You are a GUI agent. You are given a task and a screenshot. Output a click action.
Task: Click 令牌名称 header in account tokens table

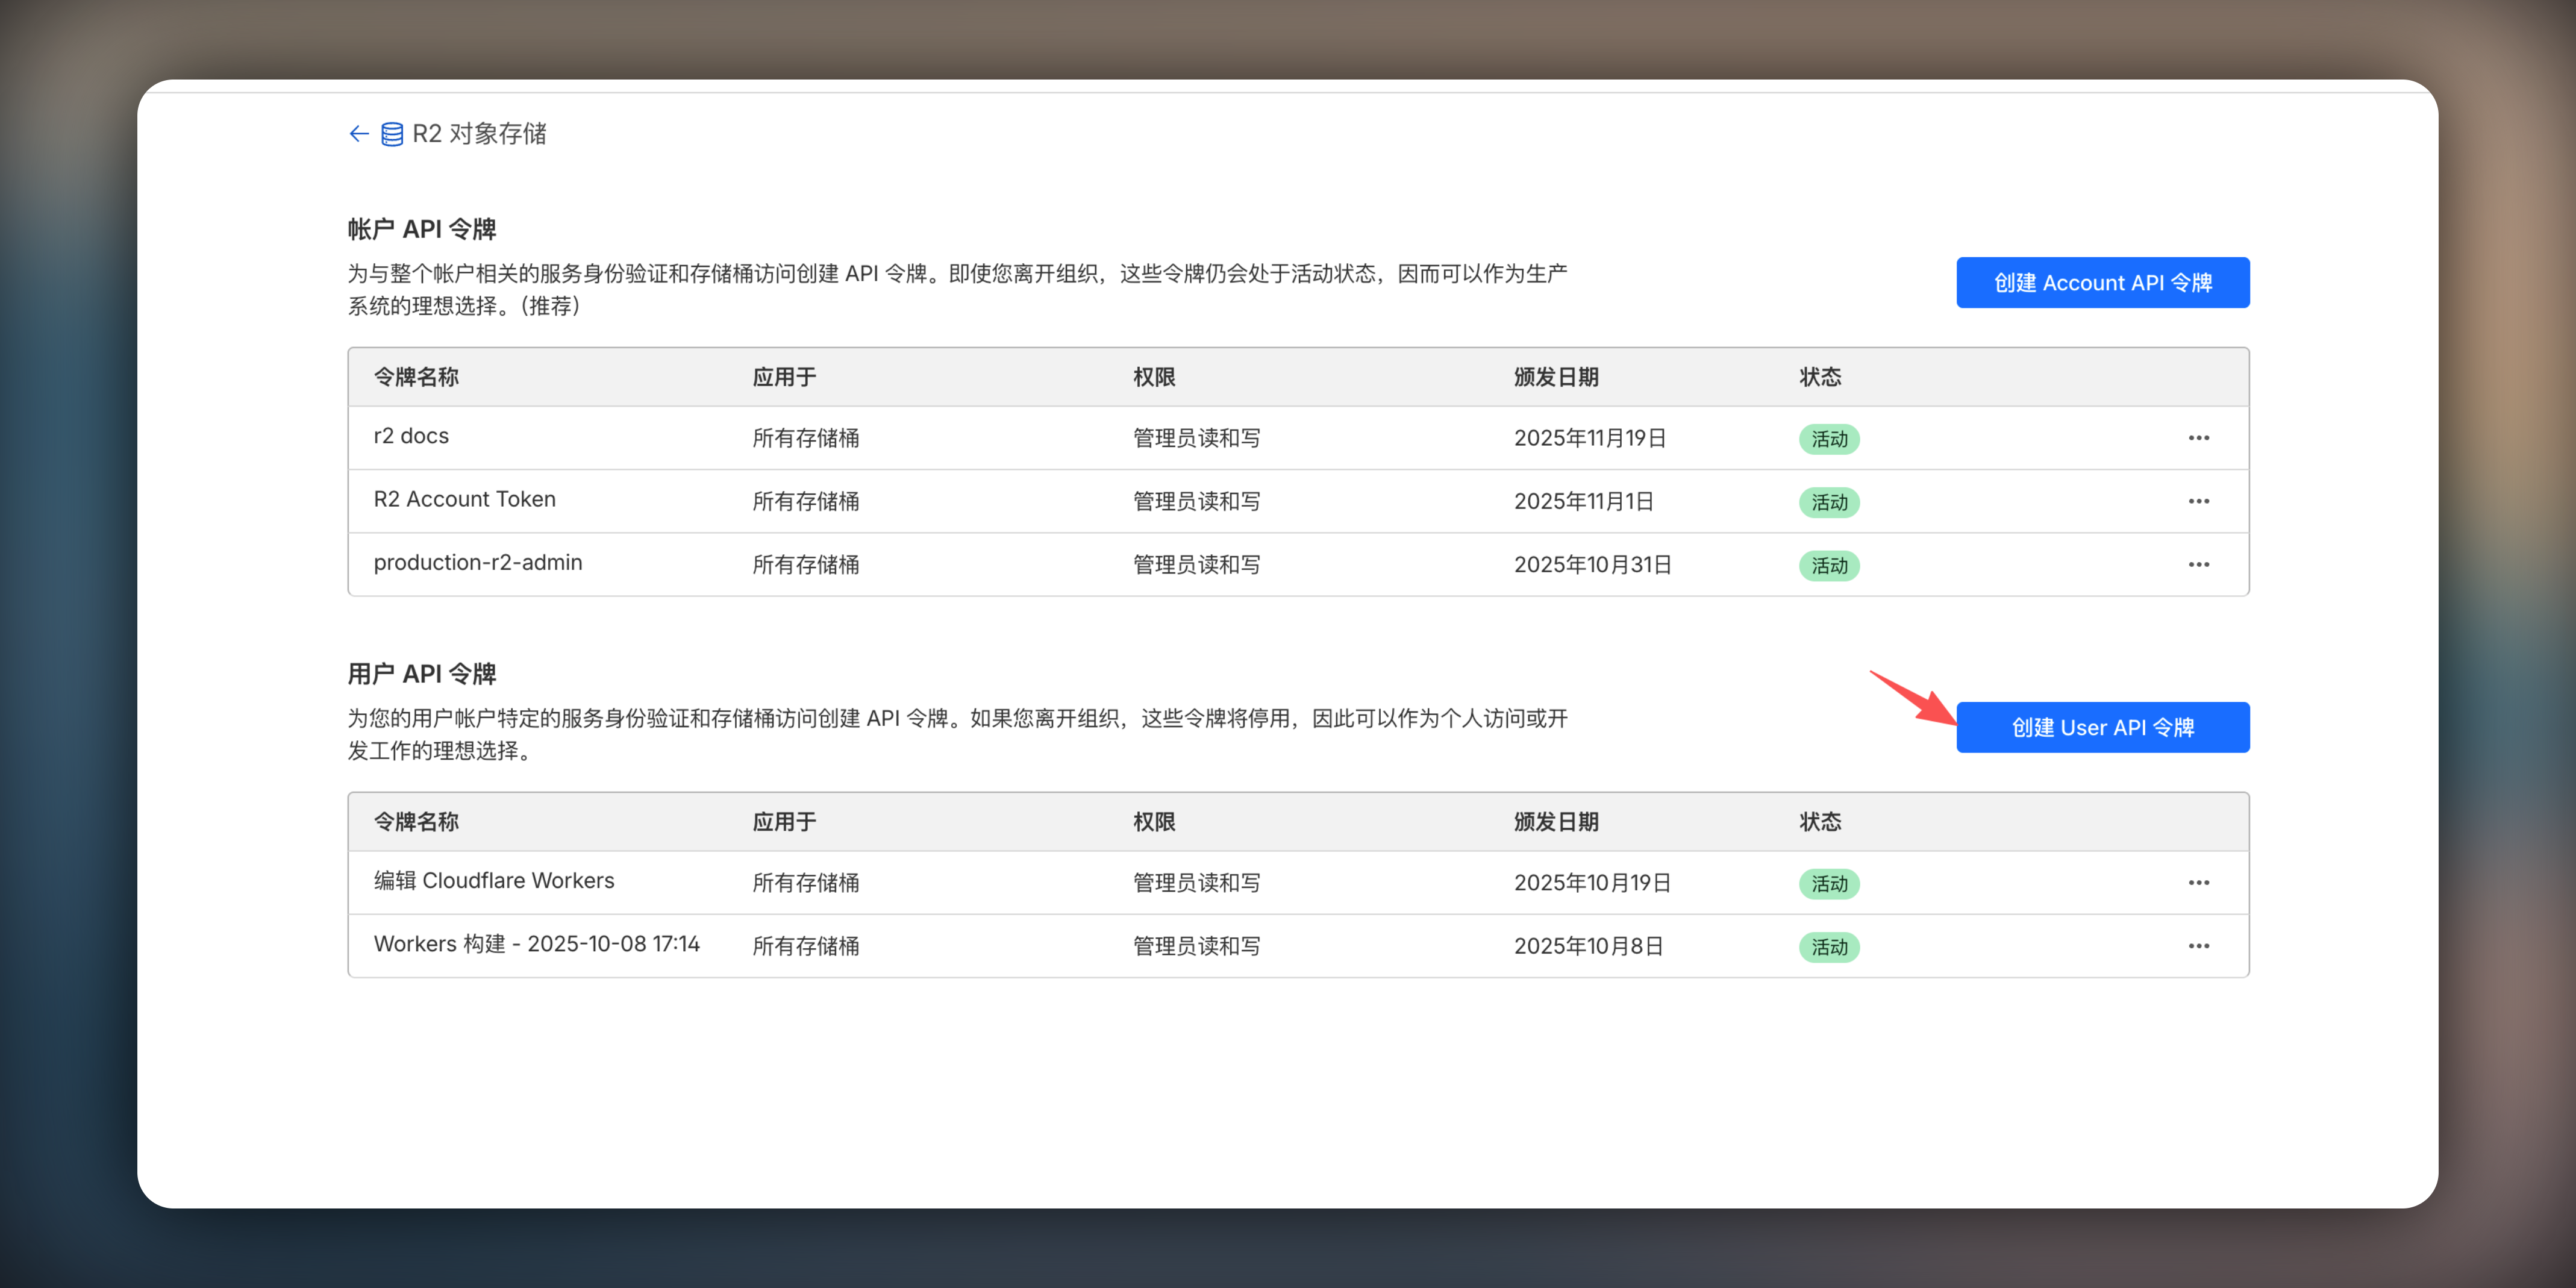pyautogui.click(x=416, y=377)
